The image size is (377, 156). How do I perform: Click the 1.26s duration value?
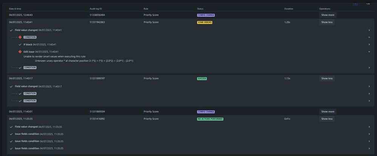287,22
